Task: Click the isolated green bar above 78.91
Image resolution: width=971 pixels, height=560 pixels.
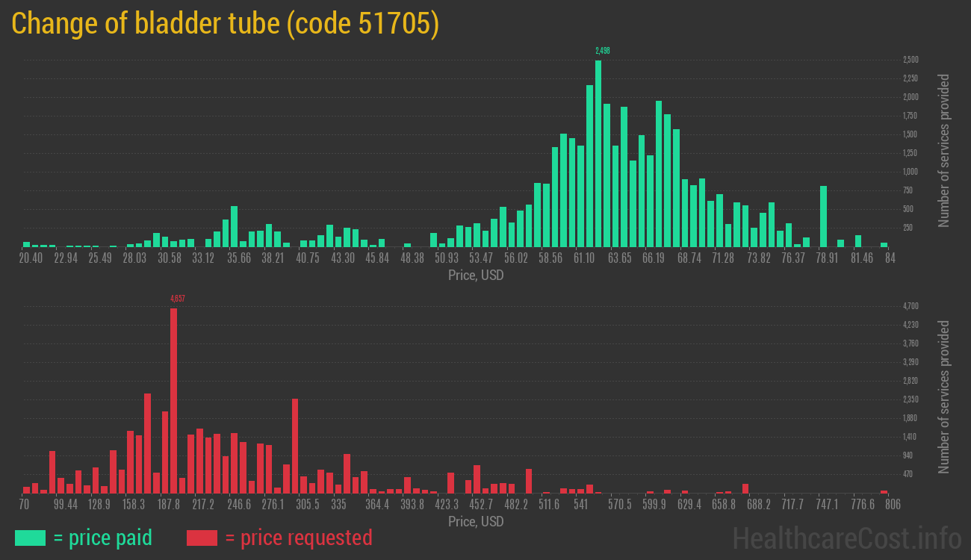Action: [823, 217]
